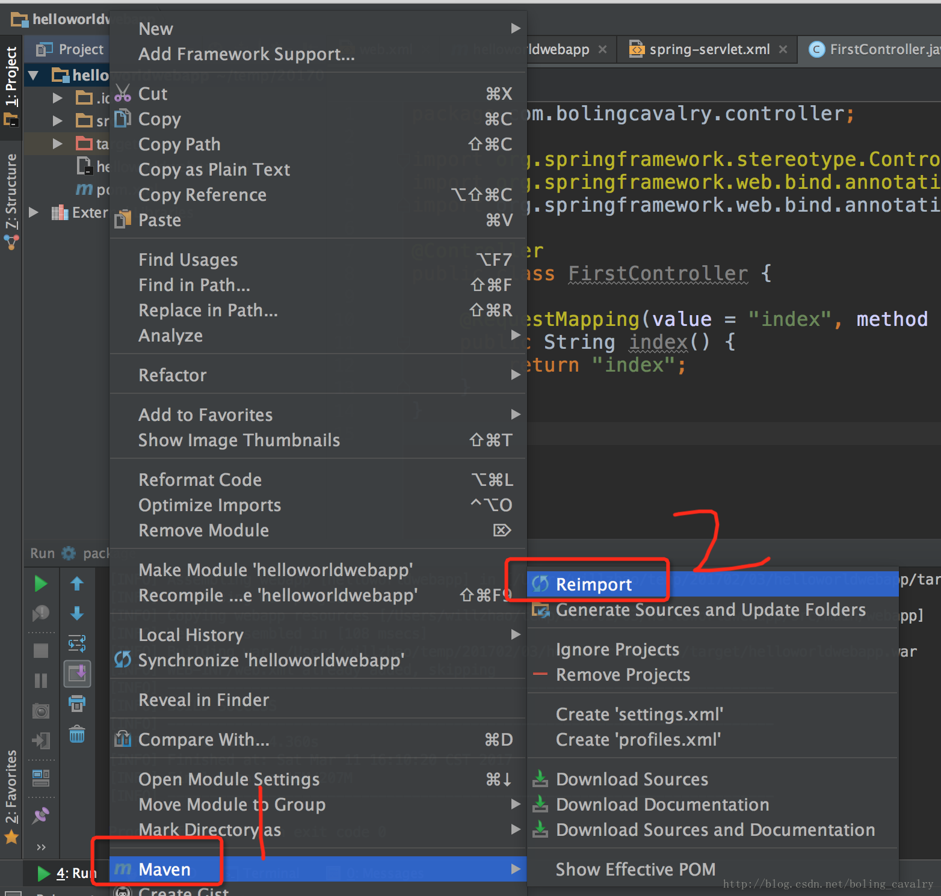Choose Copy as Plain Text
Screen dimensions: 941x896
point(318,170)
